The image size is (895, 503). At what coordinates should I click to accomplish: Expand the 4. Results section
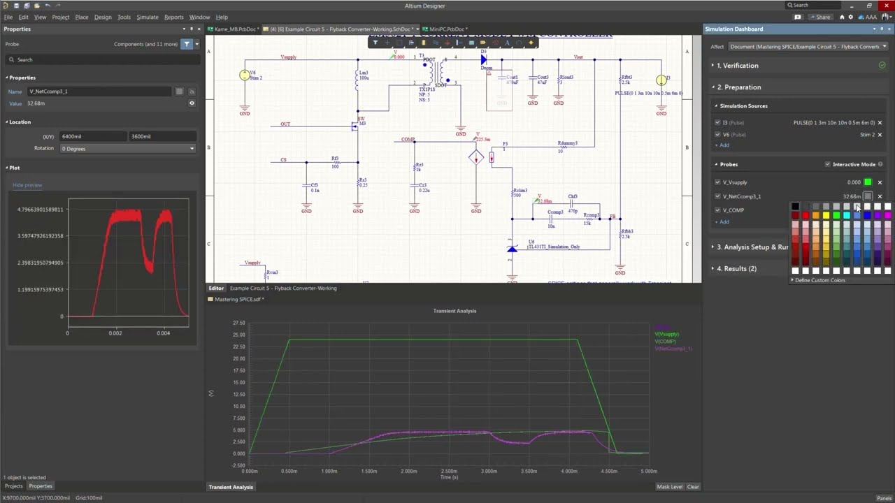736,268
